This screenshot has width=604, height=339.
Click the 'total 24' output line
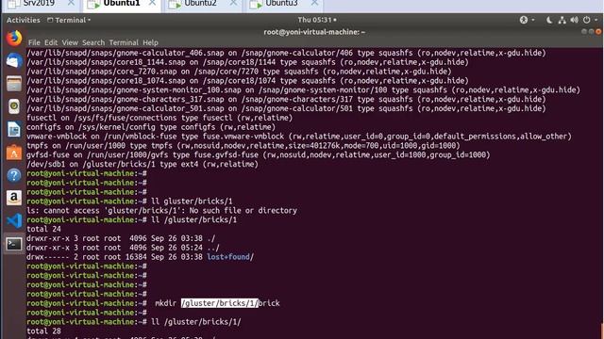pos(43,229)
